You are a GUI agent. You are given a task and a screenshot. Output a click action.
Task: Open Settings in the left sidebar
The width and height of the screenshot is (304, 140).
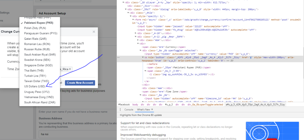pyautogui.click(x=5, y=12)
